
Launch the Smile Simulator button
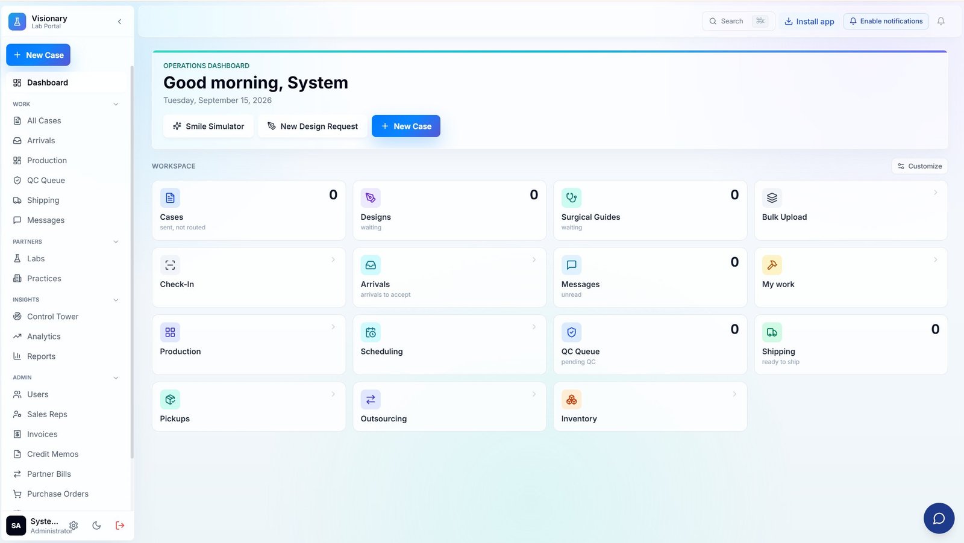click(x=208, y=126)
